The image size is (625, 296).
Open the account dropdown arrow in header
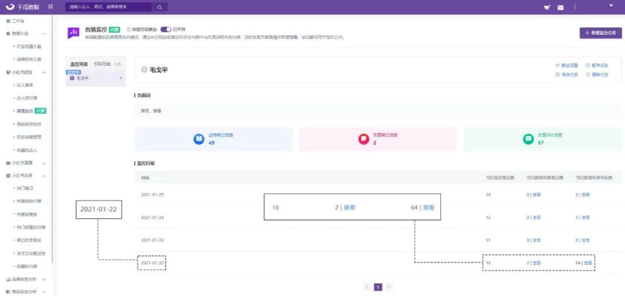611,5
